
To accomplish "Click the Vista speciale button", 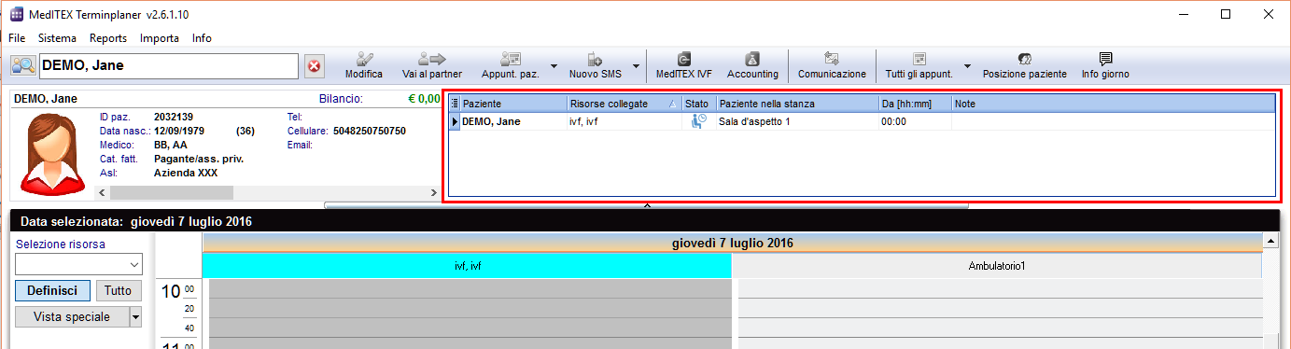I will [x=72, y=316].
